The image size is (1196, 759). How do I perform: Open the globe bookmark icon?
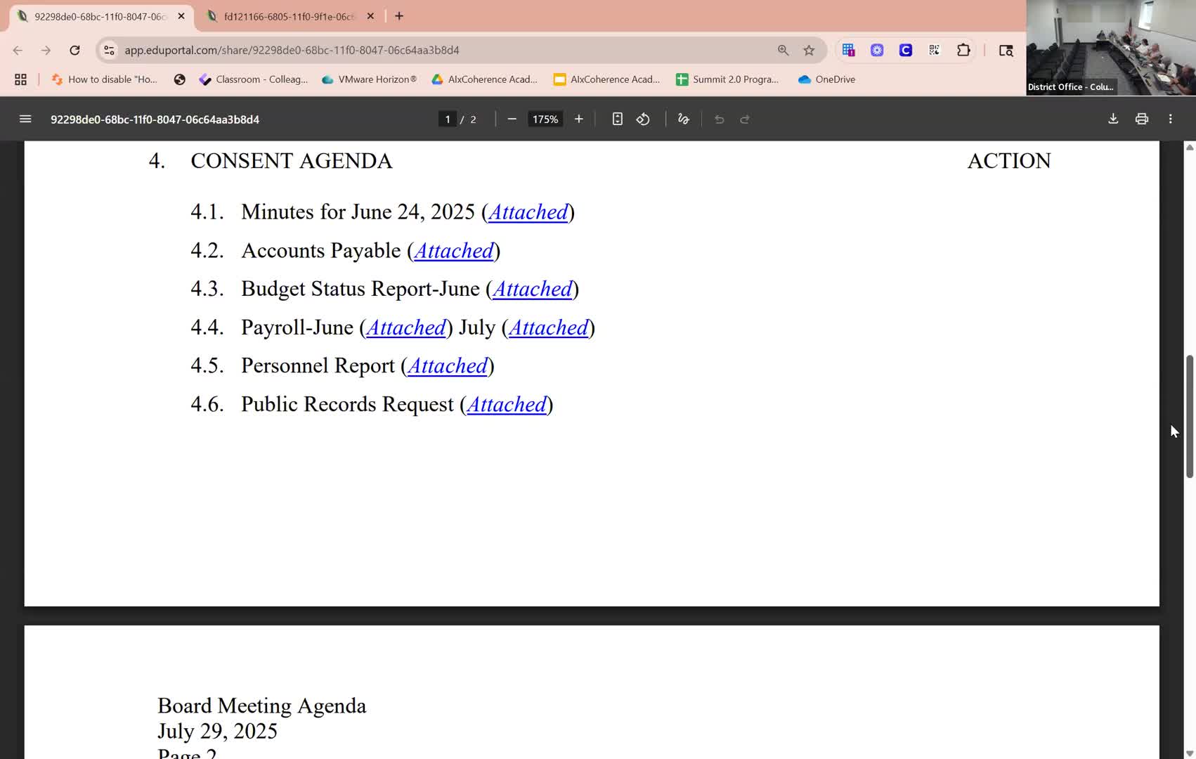pos(180,79)
